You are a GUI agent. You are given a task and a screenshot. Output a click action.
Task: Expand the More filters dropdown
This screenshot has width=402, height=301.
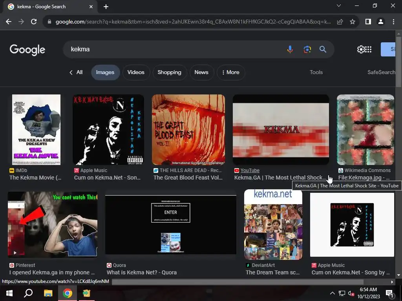(x=231, y=73)
